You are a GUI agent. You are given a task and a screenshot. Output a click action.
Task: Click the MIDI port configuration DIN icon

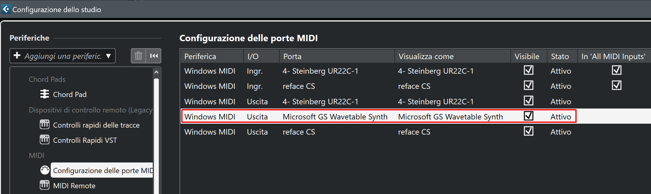[45, 170]
